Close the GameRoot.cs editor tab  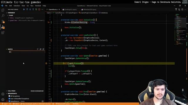59,9
